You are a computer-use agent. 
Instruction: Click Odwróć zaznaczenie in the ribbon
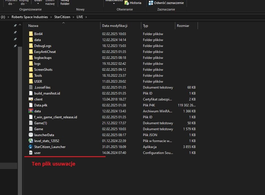pyautogui.click(x=166, y=3)
